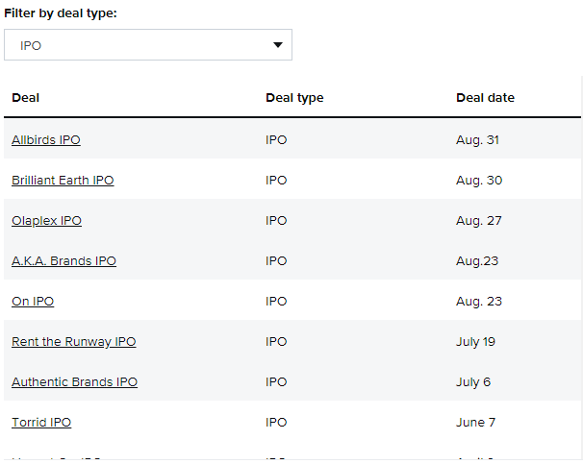Image resolution: width=583 pixels, height=464 pixels.
Task: Open the Authentic Brands IPO link
Action: point(74,382)
